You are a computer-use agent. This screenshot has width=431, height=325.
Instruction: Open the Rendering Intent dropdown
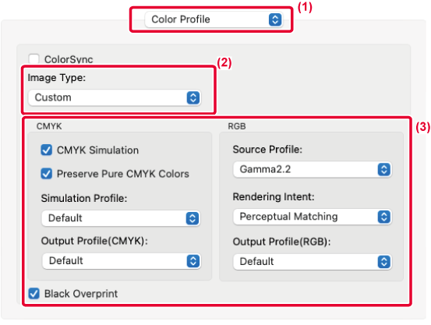313,217
